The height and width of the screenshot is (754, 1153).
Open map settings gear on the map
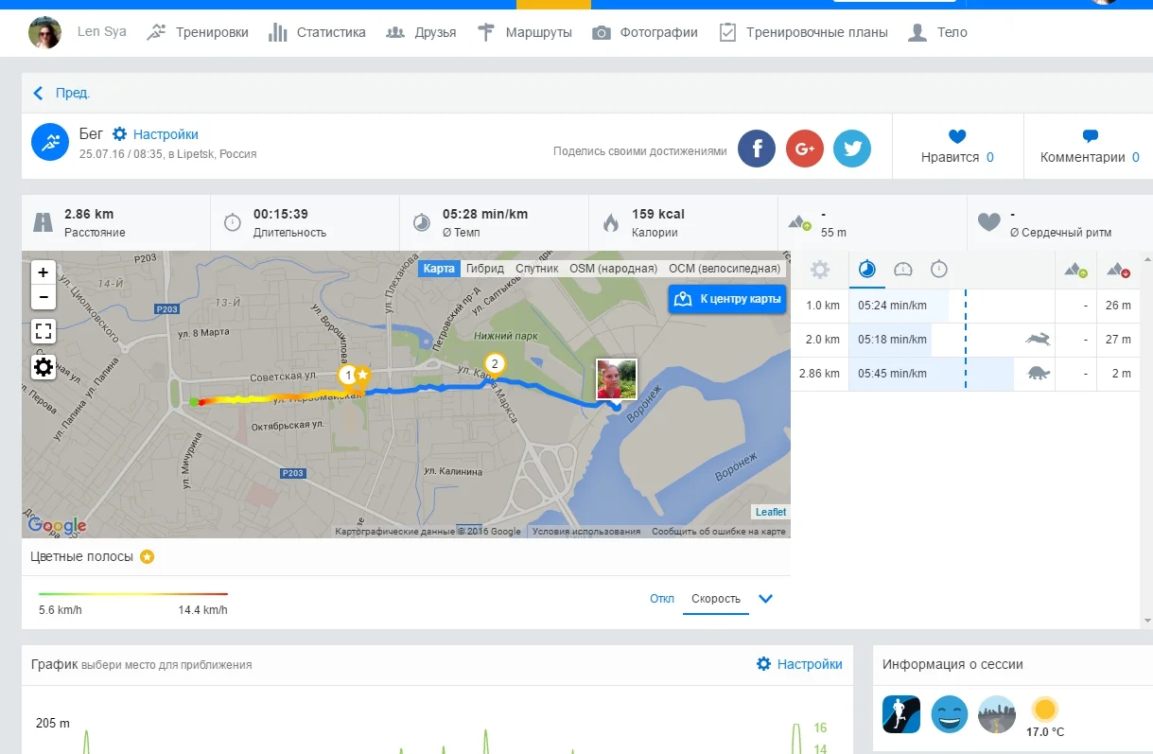click(x=44, y=367)
